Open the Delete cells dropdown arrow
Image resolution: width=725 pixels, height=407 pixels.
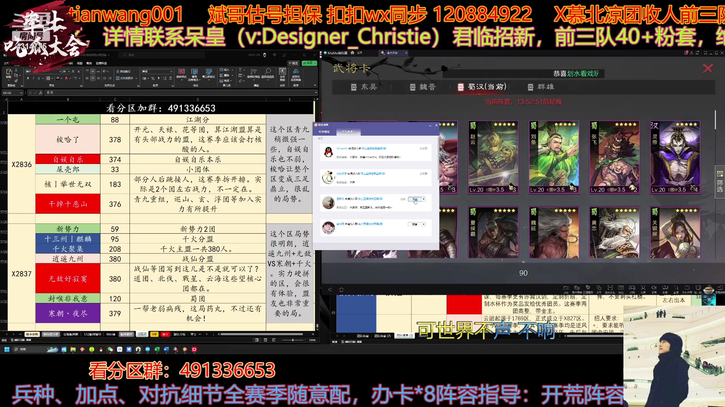point(233,75)
